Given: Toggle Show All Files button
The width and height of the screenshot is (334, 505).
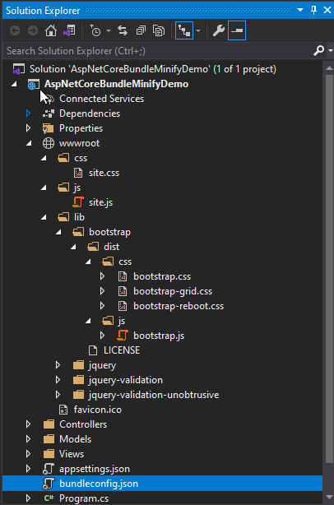Looking at the screenshot, I should [x=159, y=31].
